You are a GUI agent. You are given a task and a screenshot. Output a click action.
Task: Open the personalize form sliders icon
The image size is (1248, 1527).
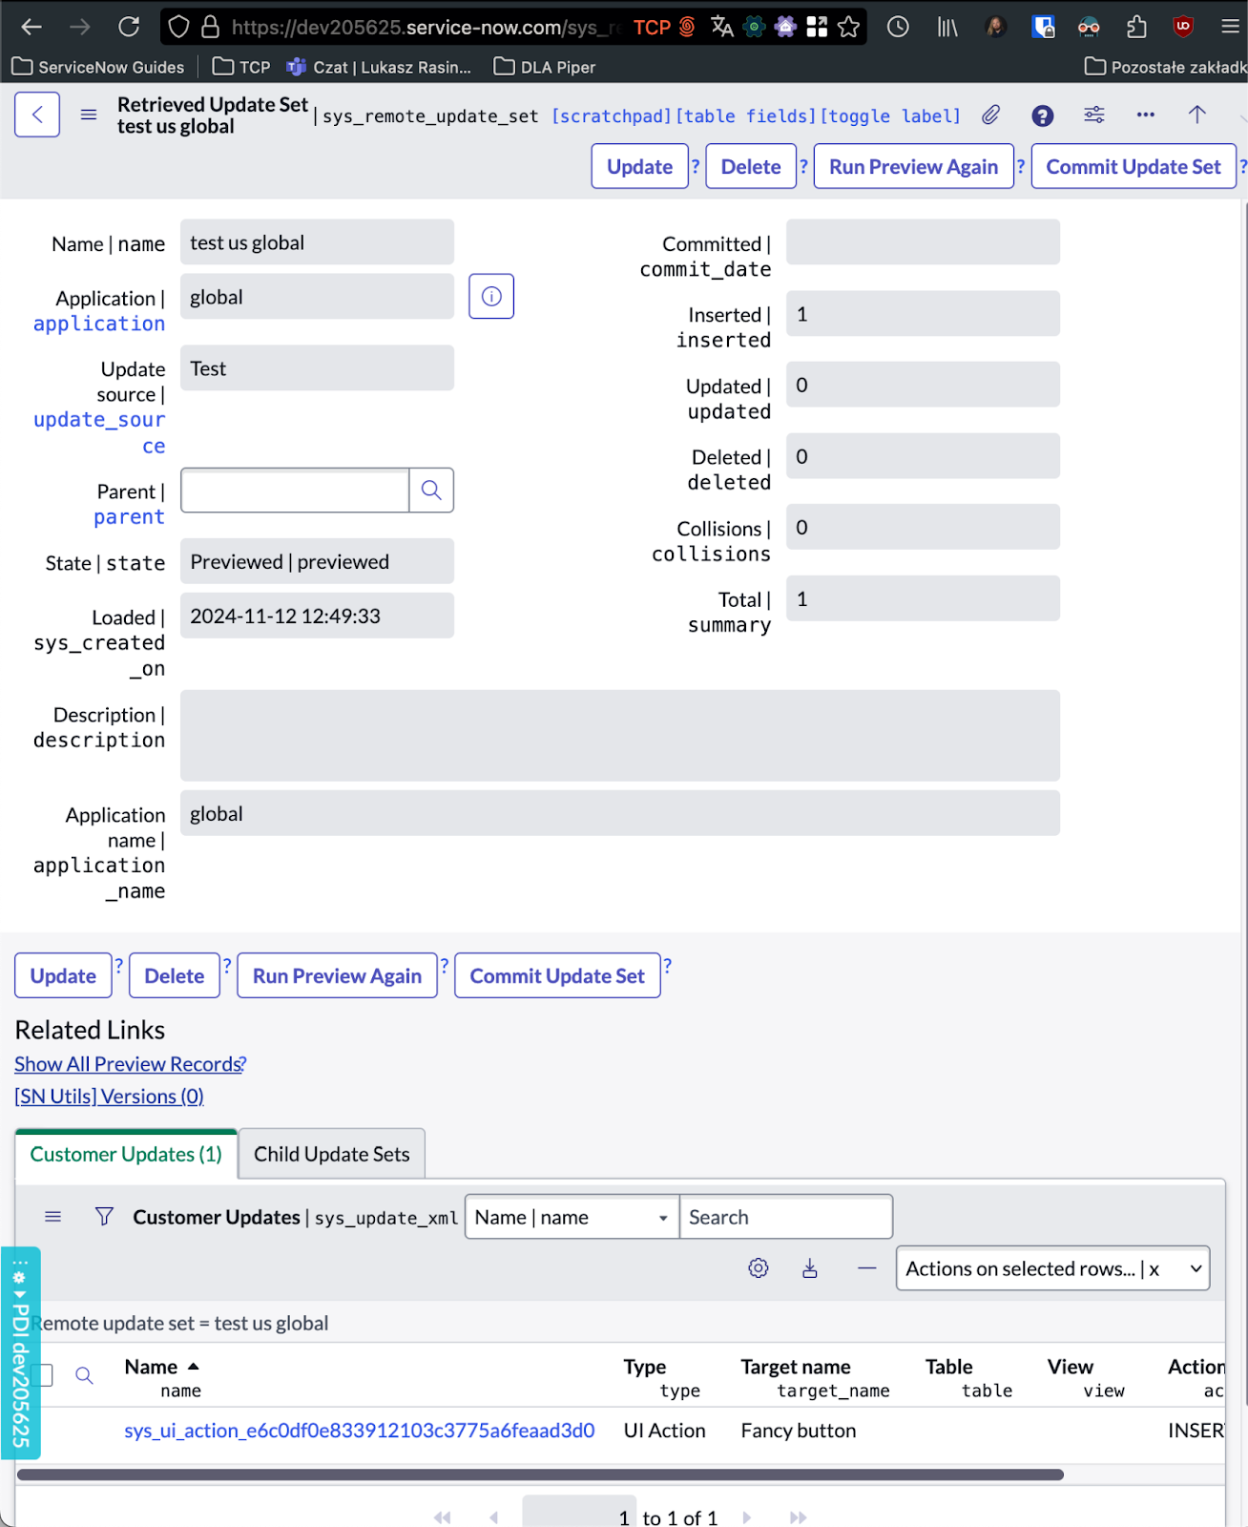1094,115
